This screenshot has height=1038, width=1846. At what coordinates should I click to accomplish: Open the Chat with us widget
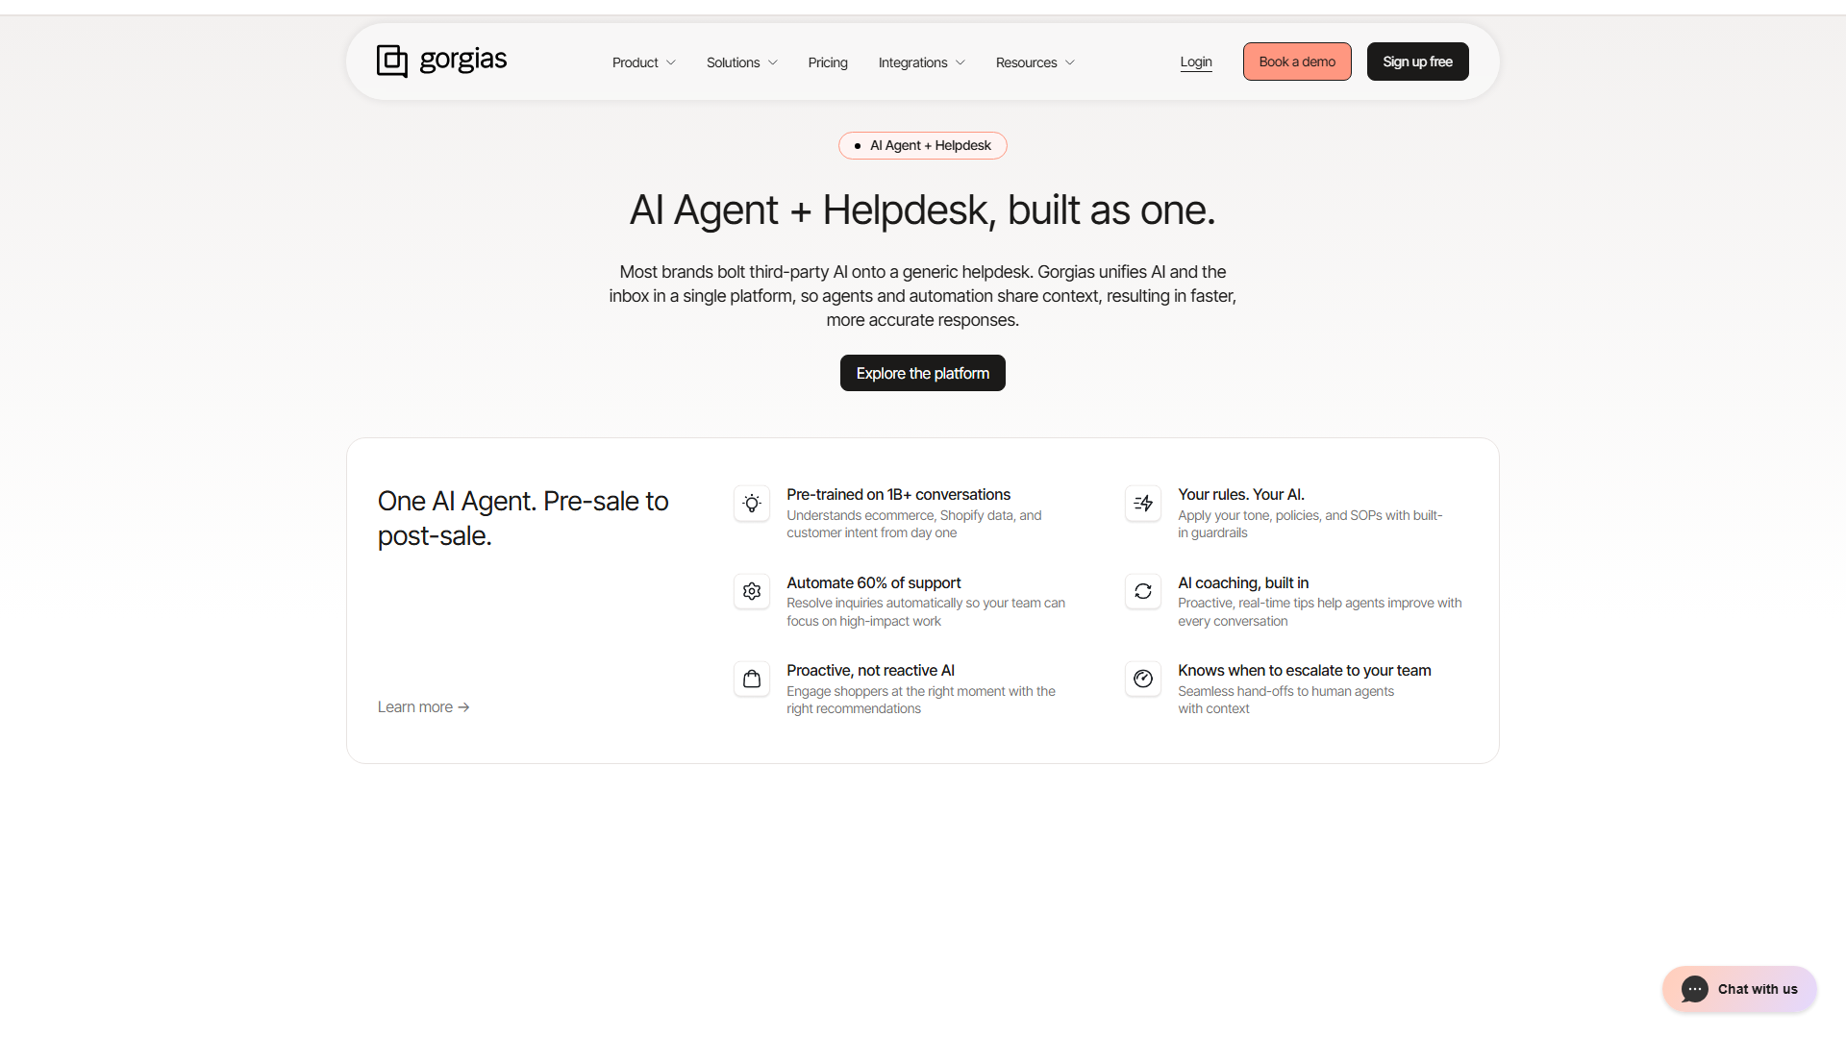tap(1739, 989)
